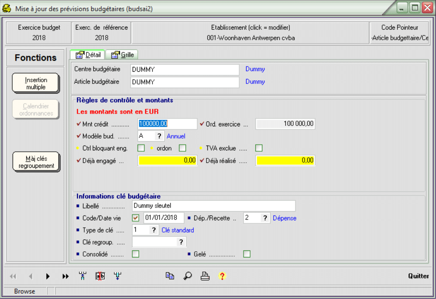436x299 pixels.
Task: Click the Màj clés regroupement button
Action: tap(36, 162)
